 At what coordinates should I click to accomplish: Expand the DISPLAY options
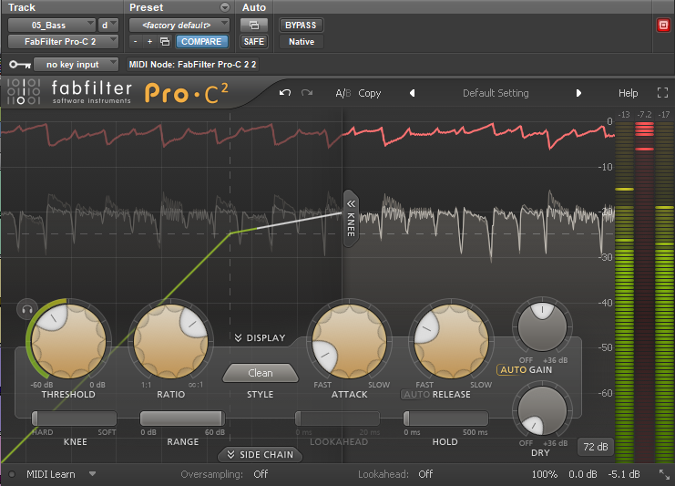point(260,337)
